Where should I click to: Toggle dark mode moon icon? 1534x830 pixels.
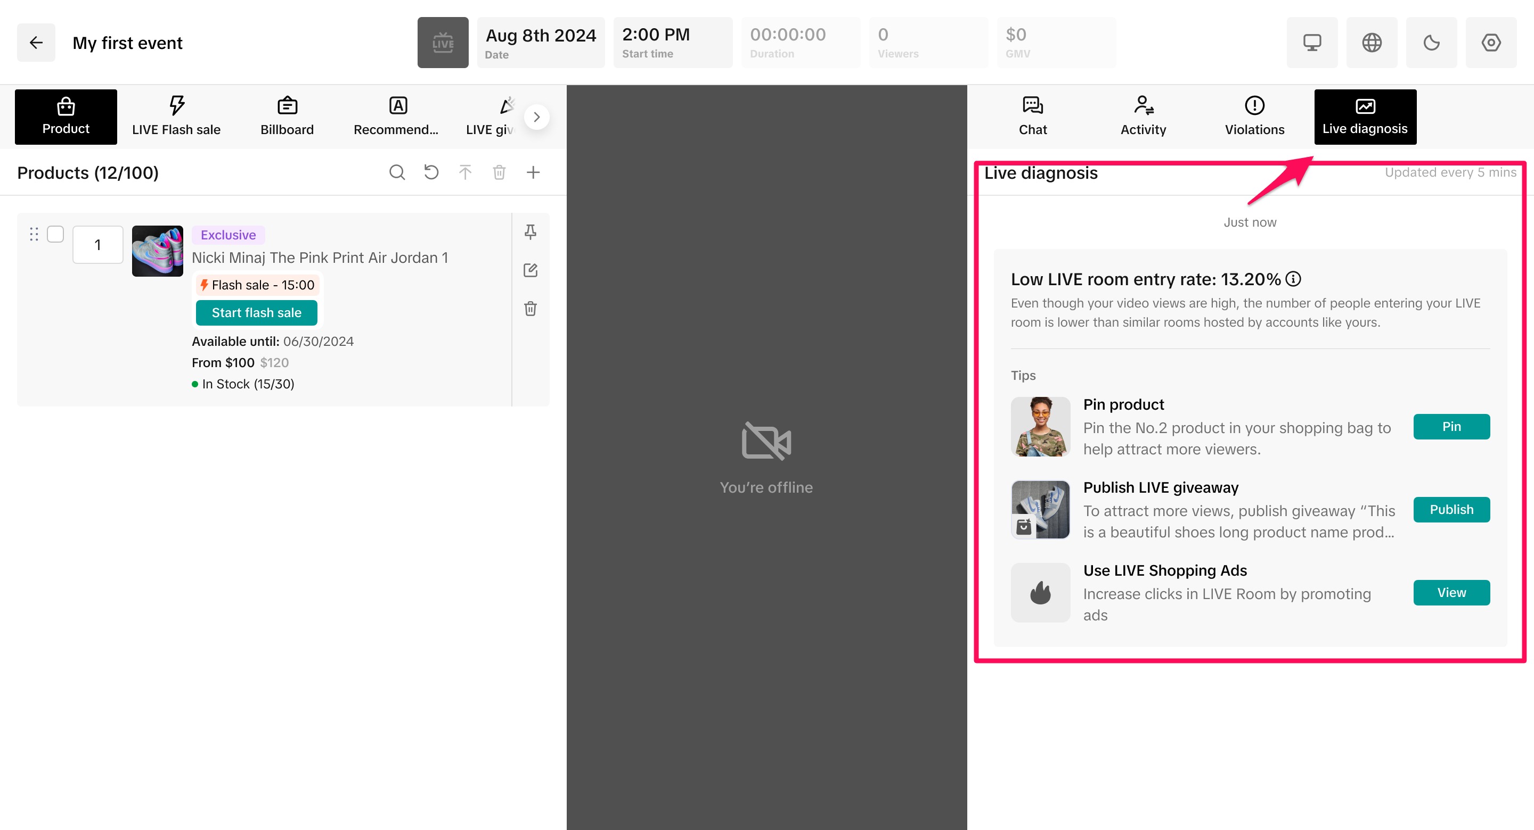tap(1431, 43)
